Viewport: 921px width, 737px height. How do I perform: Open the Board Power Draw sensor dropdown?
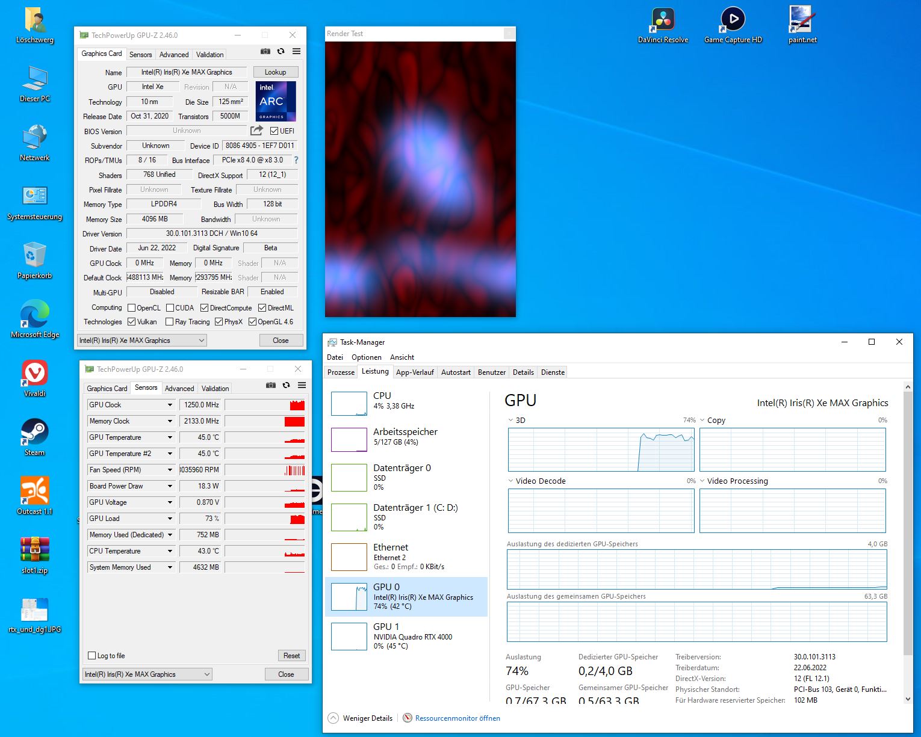click(x=170, y=486)
